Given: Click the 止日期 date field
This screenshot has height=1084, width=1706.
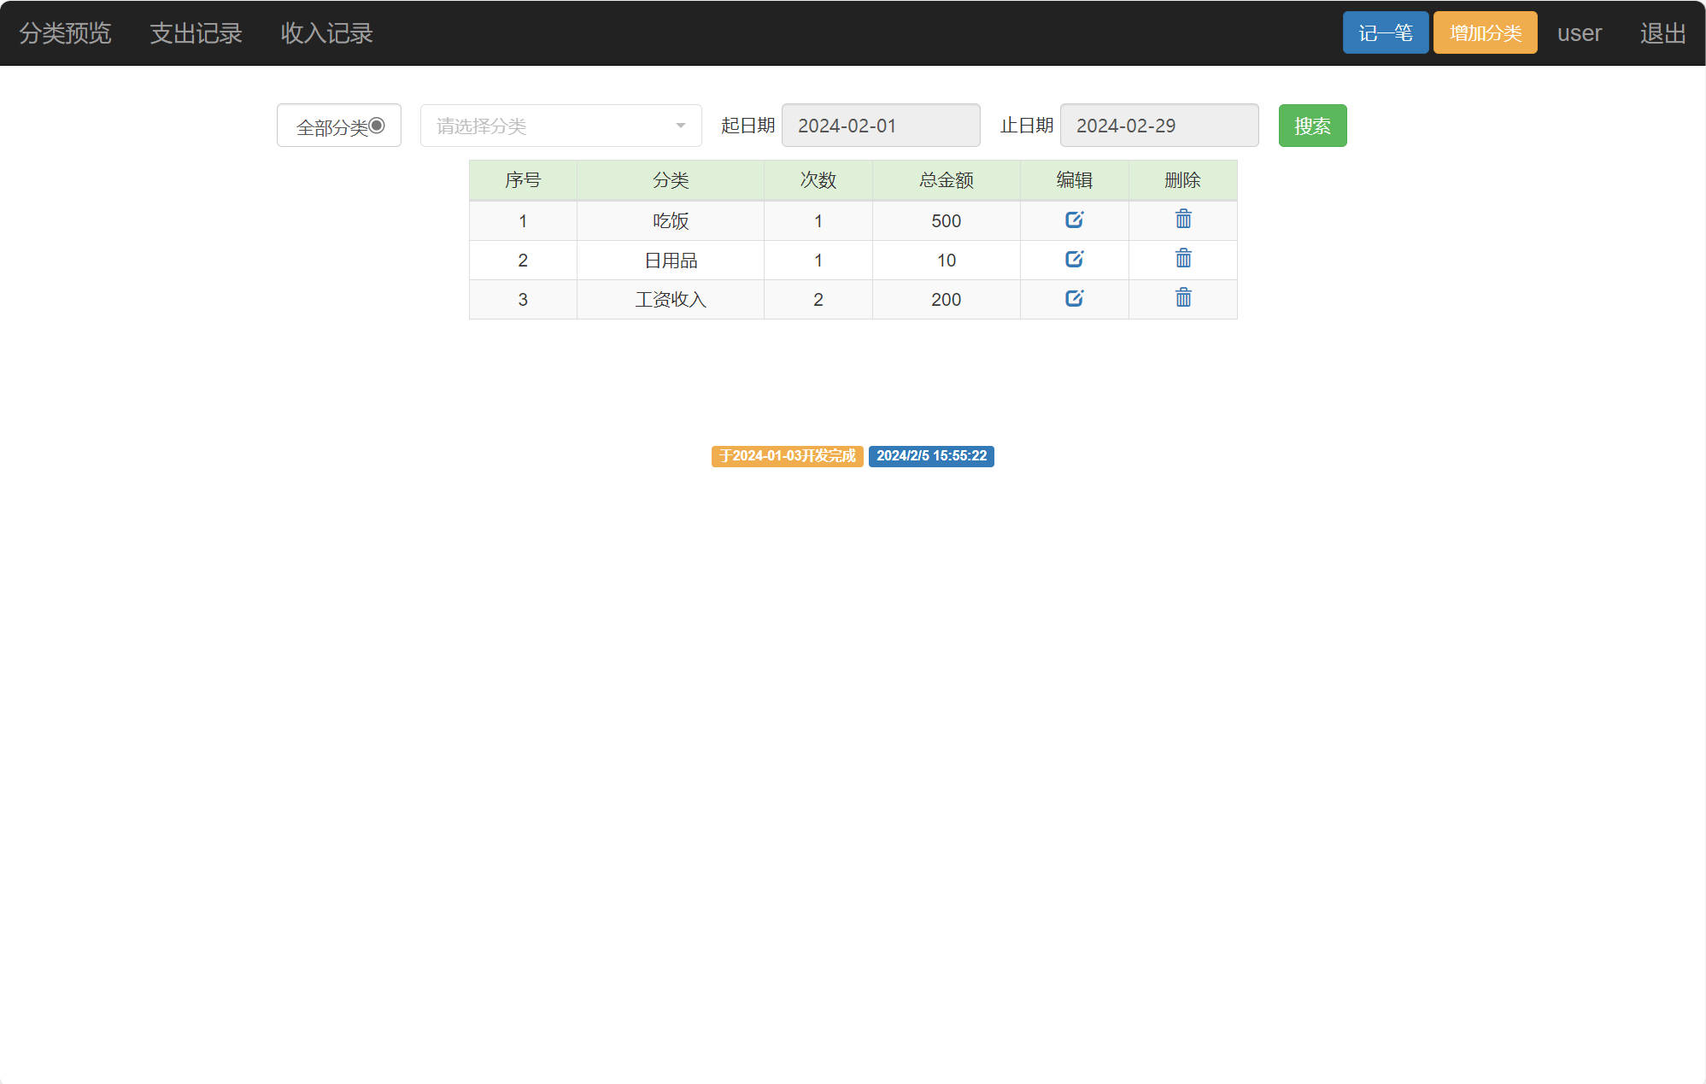Looking at the screenshot, I should pyautogui.click(x=1158, y=126).
